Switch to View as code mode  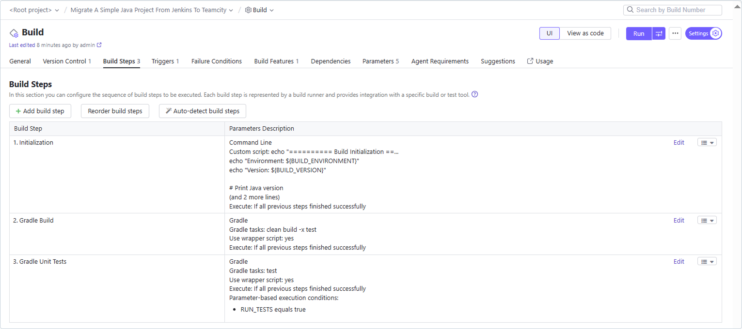point(585,33)
